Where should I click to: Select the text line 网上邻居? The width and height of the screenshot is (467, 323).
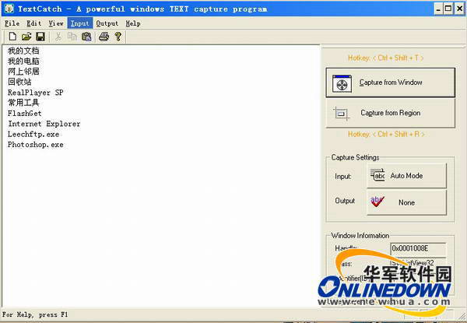point(23,72)
